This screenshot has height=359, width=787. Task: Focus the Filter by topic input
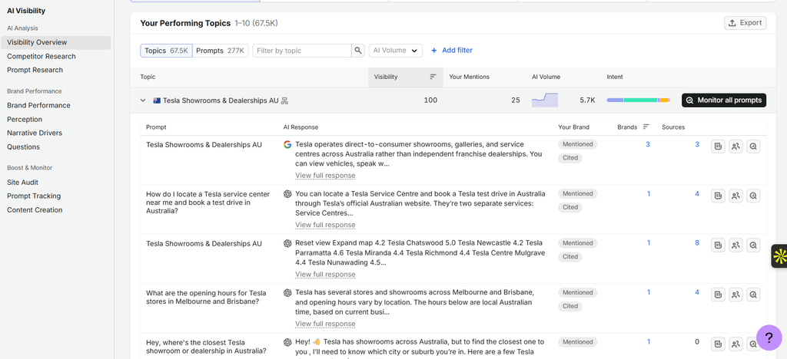pos(301,51)
